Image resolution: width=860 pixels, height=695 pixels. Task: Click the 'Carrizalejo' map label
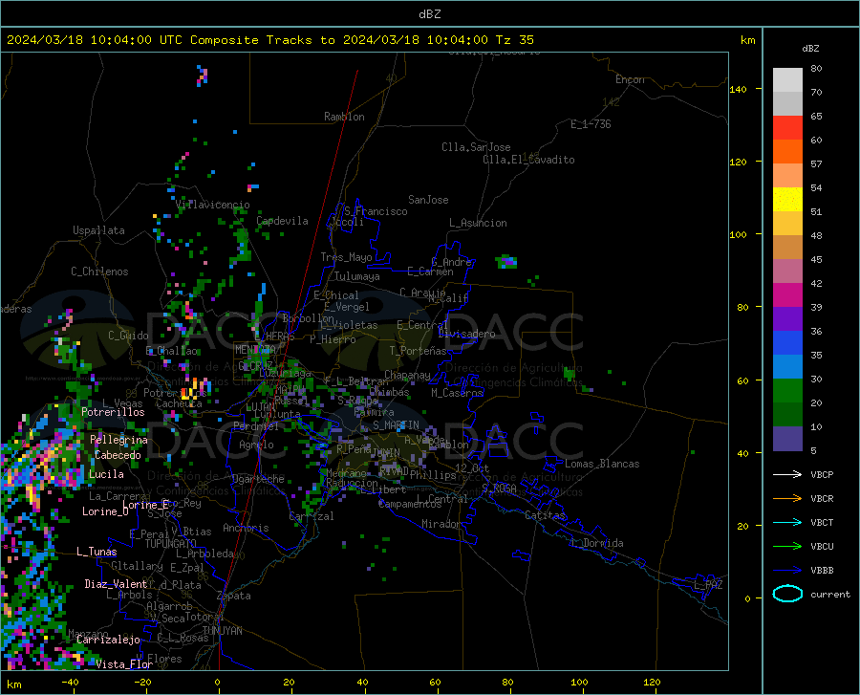click(x=108, y=640)
